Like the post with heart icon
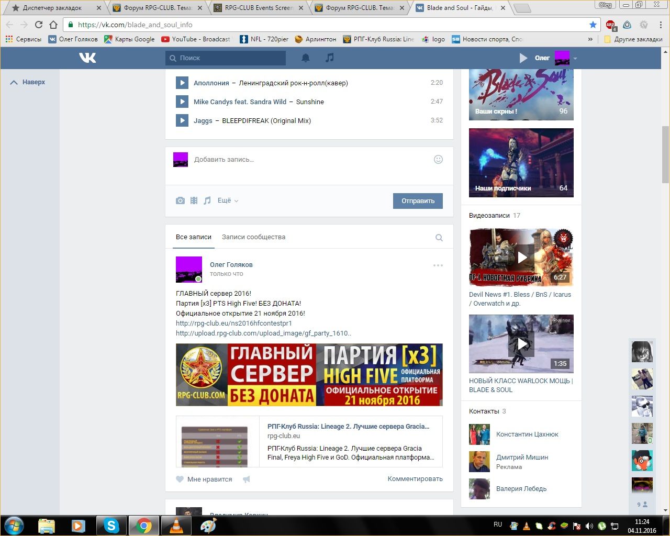The height and width of the screenshot is (536, 670). pos(180,479)
